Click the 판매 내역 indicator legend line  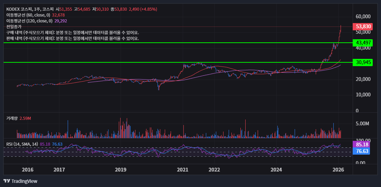(x=73, y=38)
